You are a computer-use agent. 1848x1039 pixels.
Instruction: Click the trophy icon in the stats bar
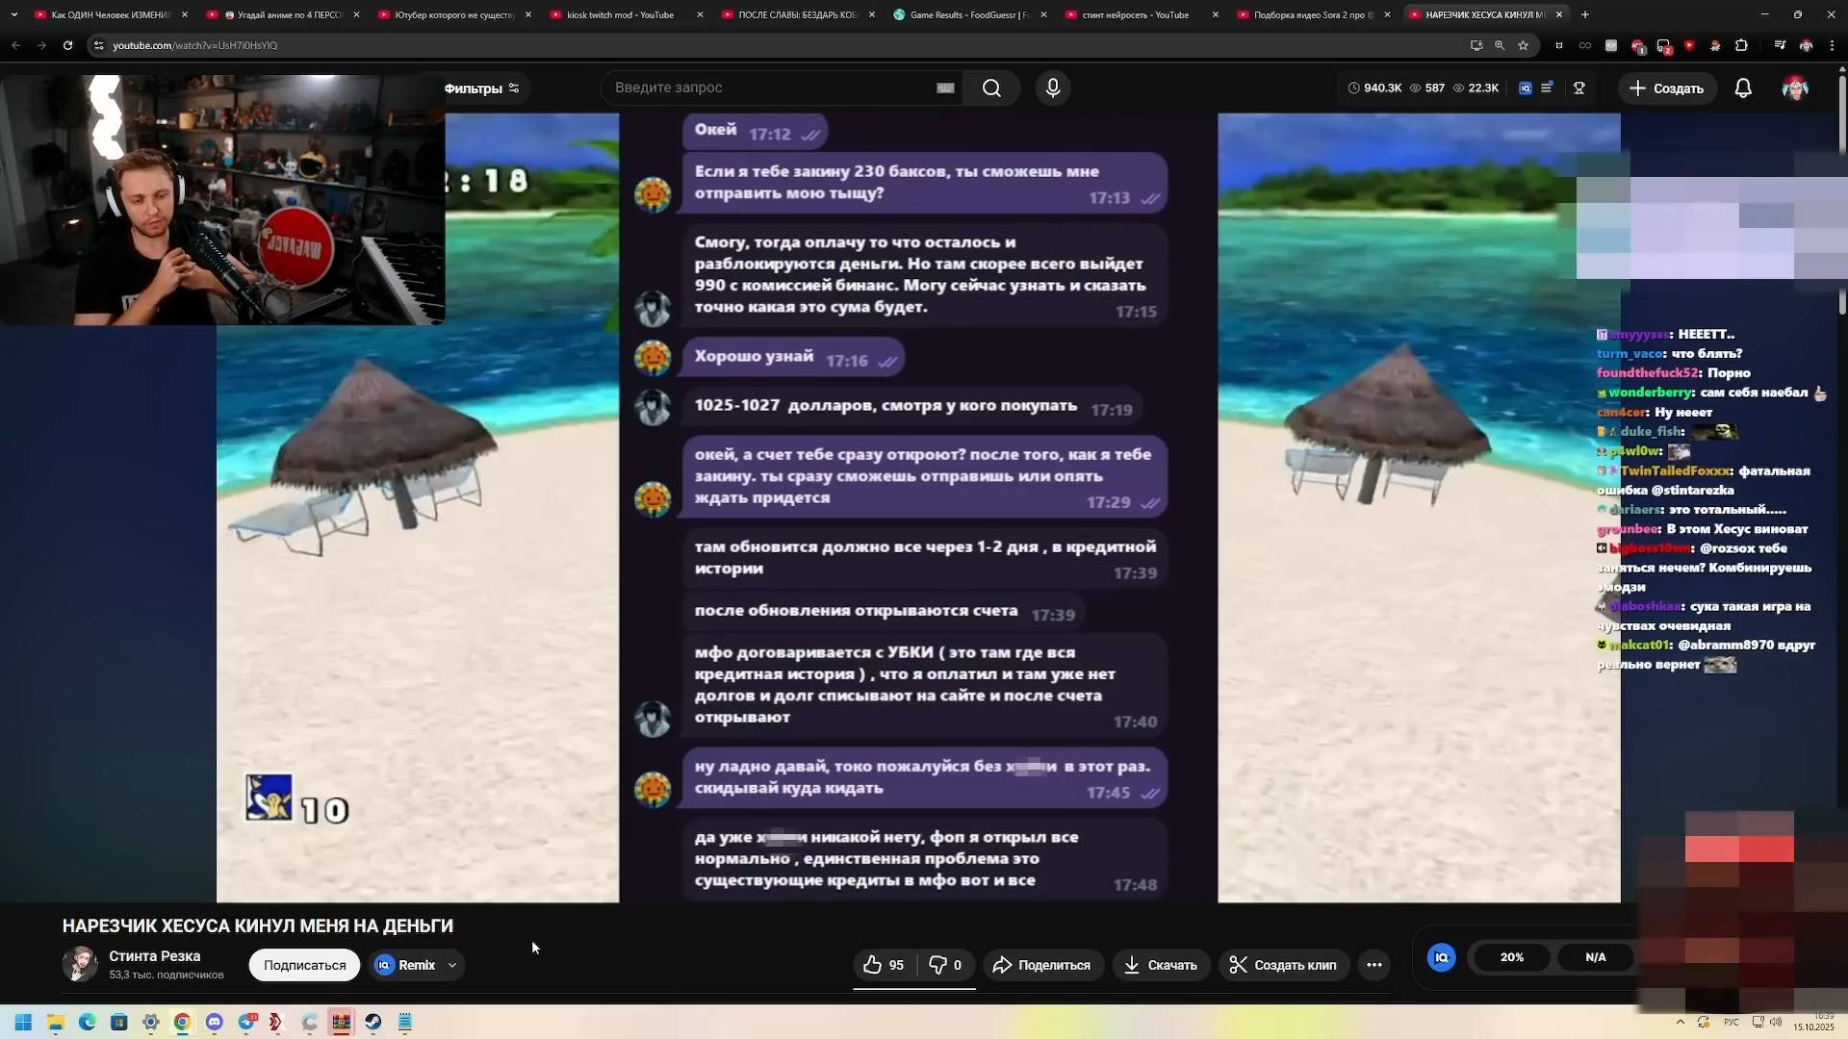[x=1579, y=88]
